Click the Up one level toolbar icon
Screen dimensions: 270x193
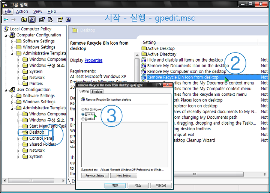click(x=24, y=20)
